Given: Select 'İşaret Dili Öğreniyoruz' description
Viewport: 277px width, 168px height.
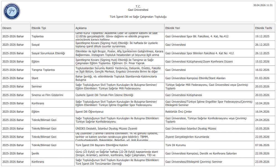Looking at the screenshot, I should (89, 112).
